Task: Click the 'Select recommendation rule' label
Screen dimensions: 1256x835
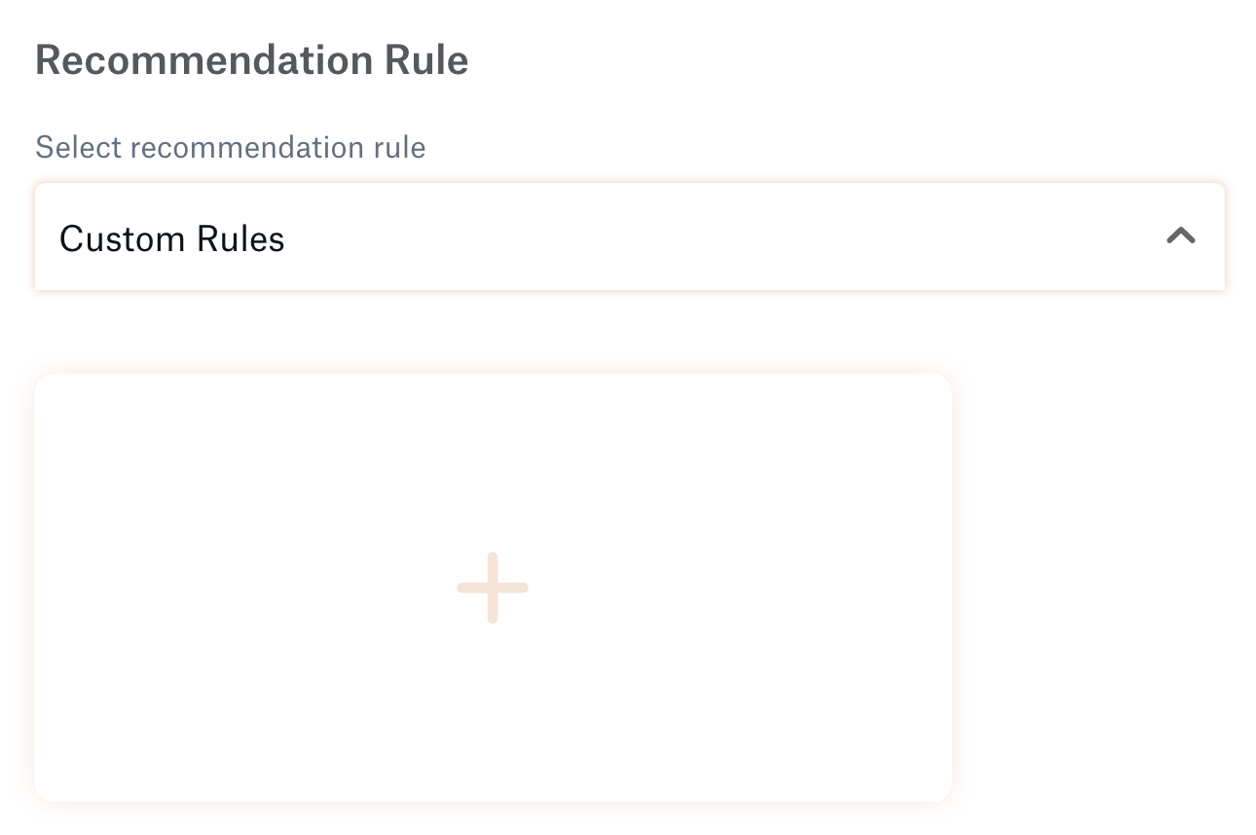Action: (x=231, y=148)
